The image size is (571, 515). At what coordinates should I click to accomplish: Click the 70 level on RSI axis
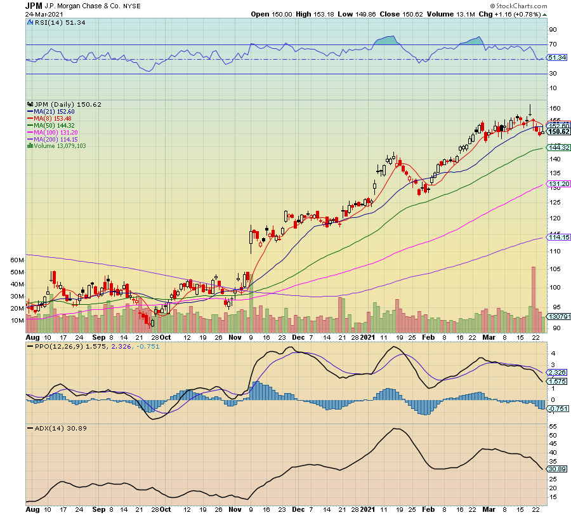click(553, 44)
